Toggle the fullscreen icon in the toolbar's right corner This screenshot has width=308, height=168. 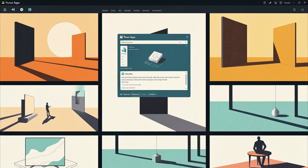[303, 10]
